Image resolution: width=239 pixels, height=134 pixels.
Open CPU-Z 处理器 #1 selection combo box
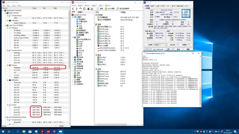click(x=160, y=45)
